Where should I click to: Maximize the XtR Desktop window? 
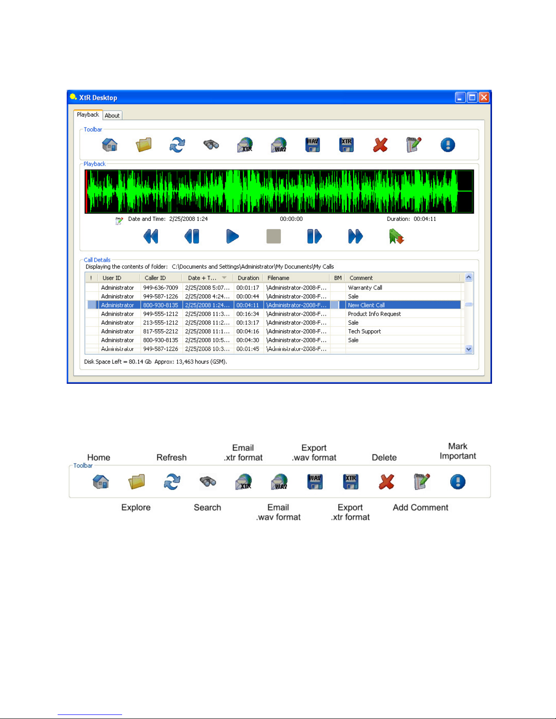[472, 97]
